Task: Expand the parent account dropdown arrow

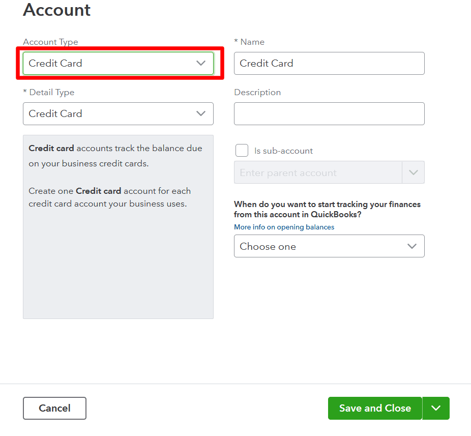Action: 414,172
